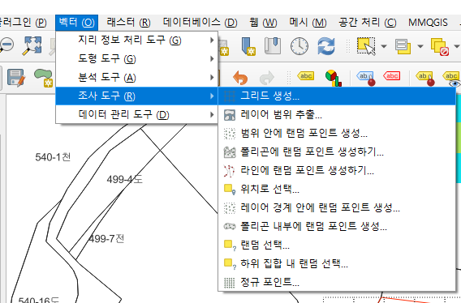Viewport: 461px width, 303px height.
Task: Click the zoom full extent icon
Action: tap(32, 45)
